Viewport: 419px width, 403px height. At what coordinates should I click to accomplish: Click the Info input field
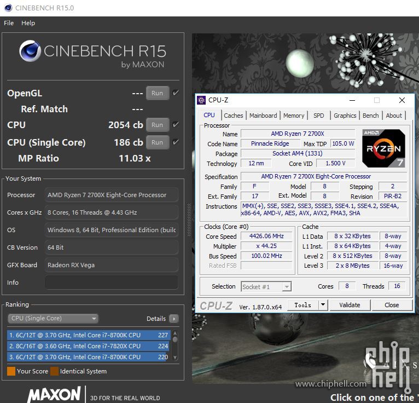(x=111, y=283)
